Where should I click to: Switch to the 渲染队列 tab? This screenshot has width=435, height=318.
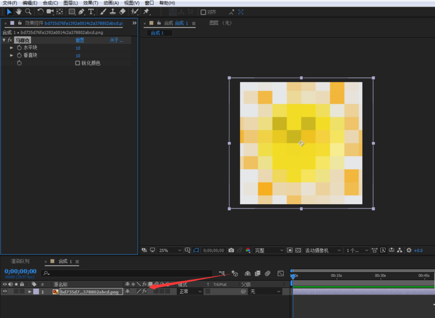[x=20, y=262]
